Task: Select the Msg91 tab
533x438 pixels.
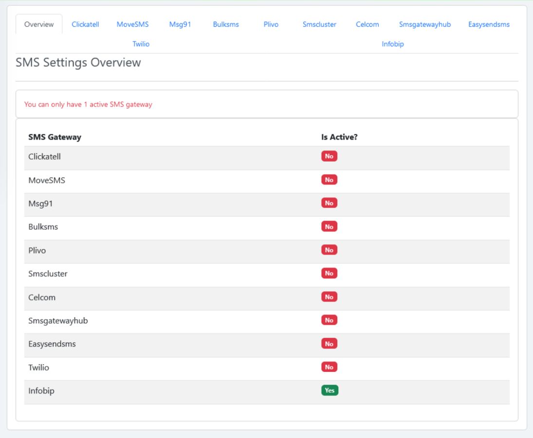Action: pyautogui.click(x=180, y=24)
